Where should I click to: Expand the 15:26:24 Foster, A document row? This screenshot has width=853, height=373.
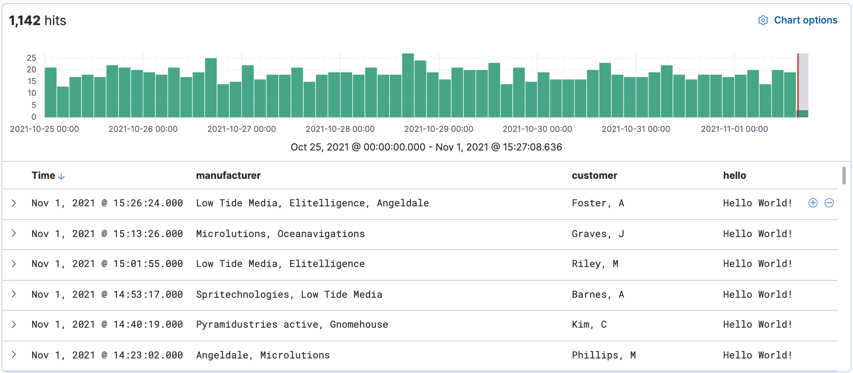coord(14,203)
